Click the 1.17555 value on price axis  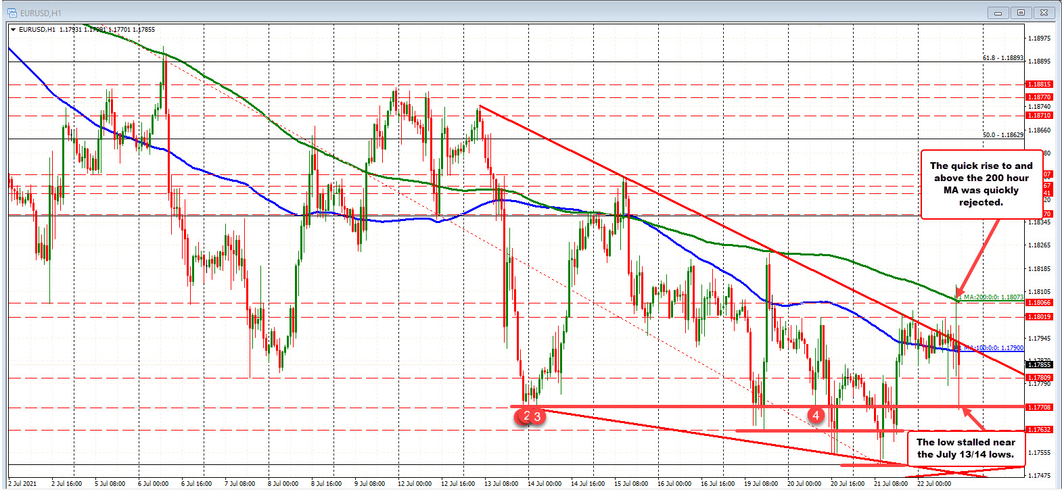coord(1040,453)
